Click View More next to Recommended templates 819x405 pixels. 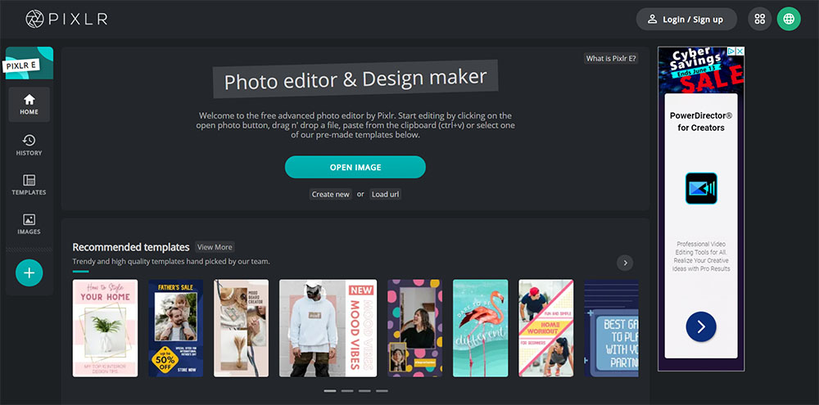pyautogui.click(x=215, y=247)
